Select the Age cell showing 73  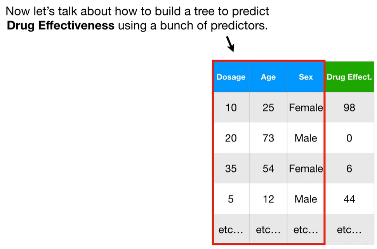pos(268,138)
